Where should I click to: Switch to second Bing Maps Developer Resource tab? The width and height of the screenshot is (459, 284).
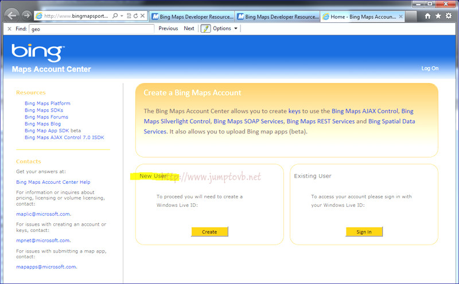coord(278,17)
